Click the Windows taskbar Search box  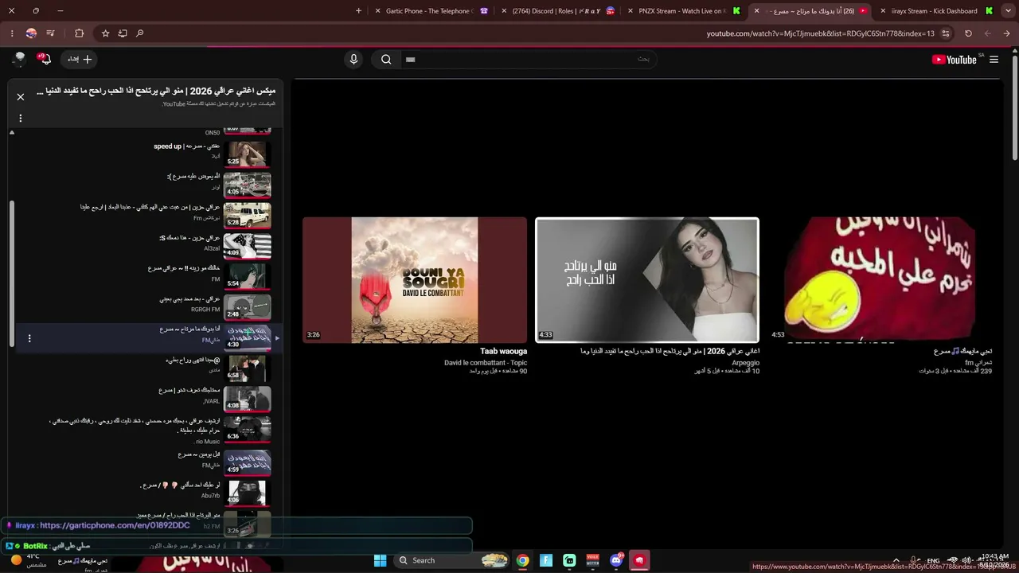point(451,560)
